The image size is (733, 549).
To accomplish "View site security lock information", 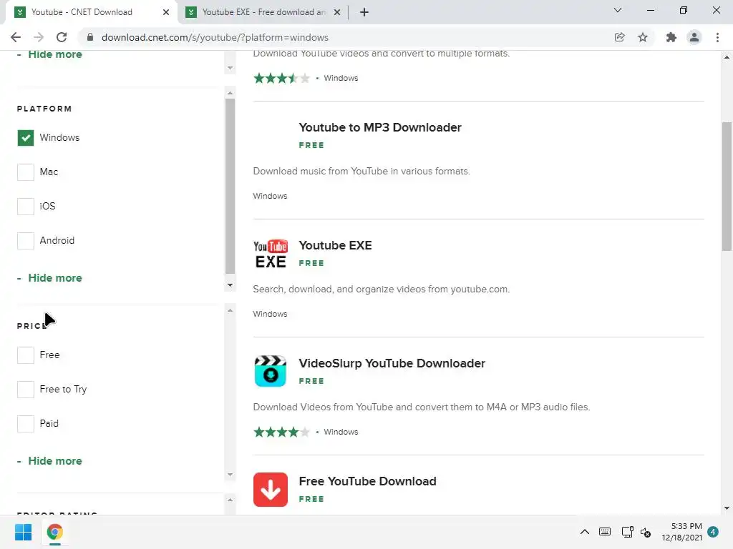I will pyautogui.click(x=90, y=37).
